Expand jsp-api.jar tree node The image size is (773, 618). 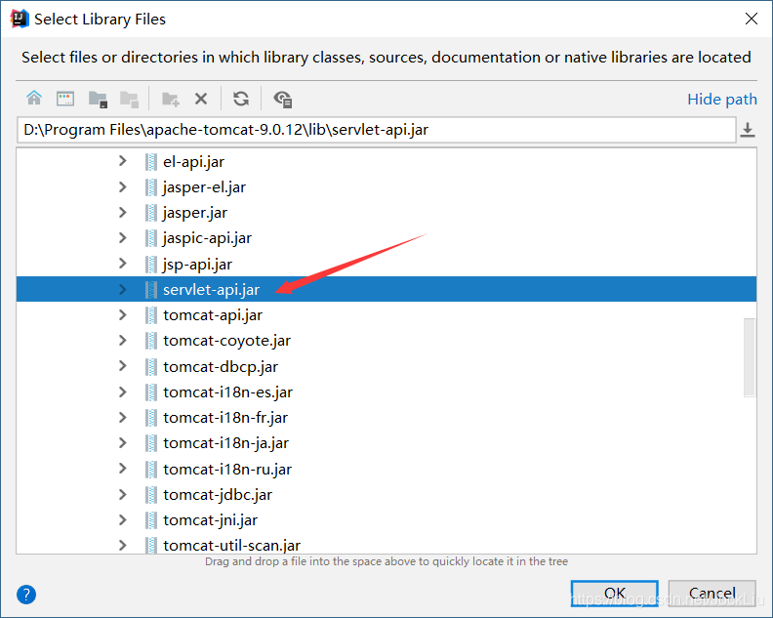(x=123, y=264)
